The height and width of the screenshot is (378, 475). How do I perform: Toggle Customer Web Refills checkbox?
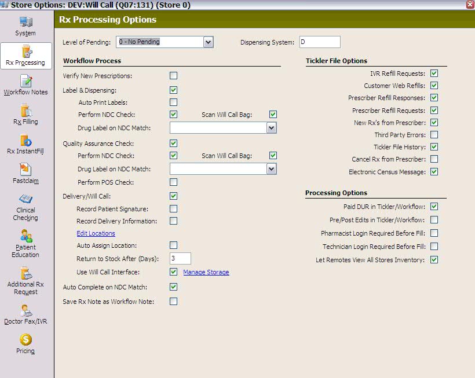tap(434, 85)
